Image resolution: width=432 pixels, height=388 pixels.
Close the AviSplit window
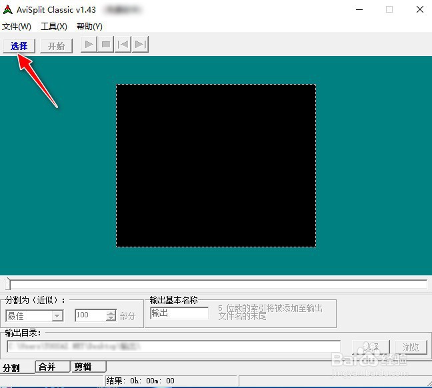point(420,9)
